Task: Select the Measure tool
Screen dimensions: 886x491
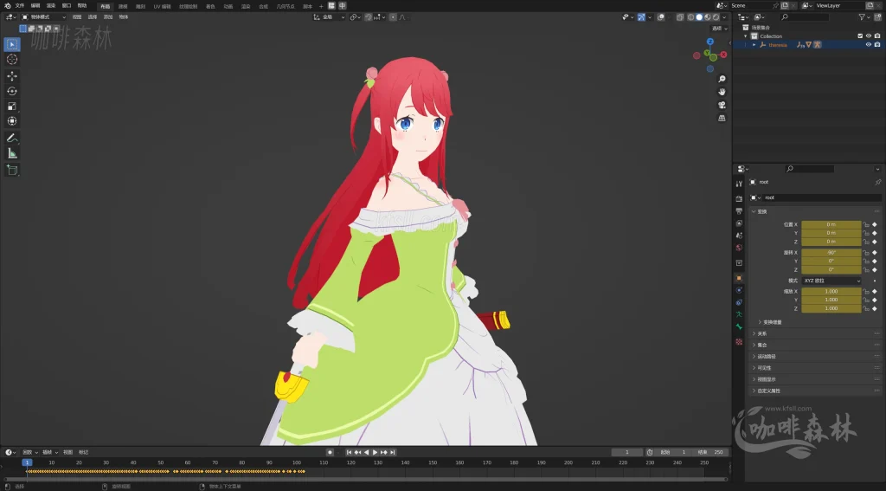Action: pyautogui.click(x=12, y=153)
